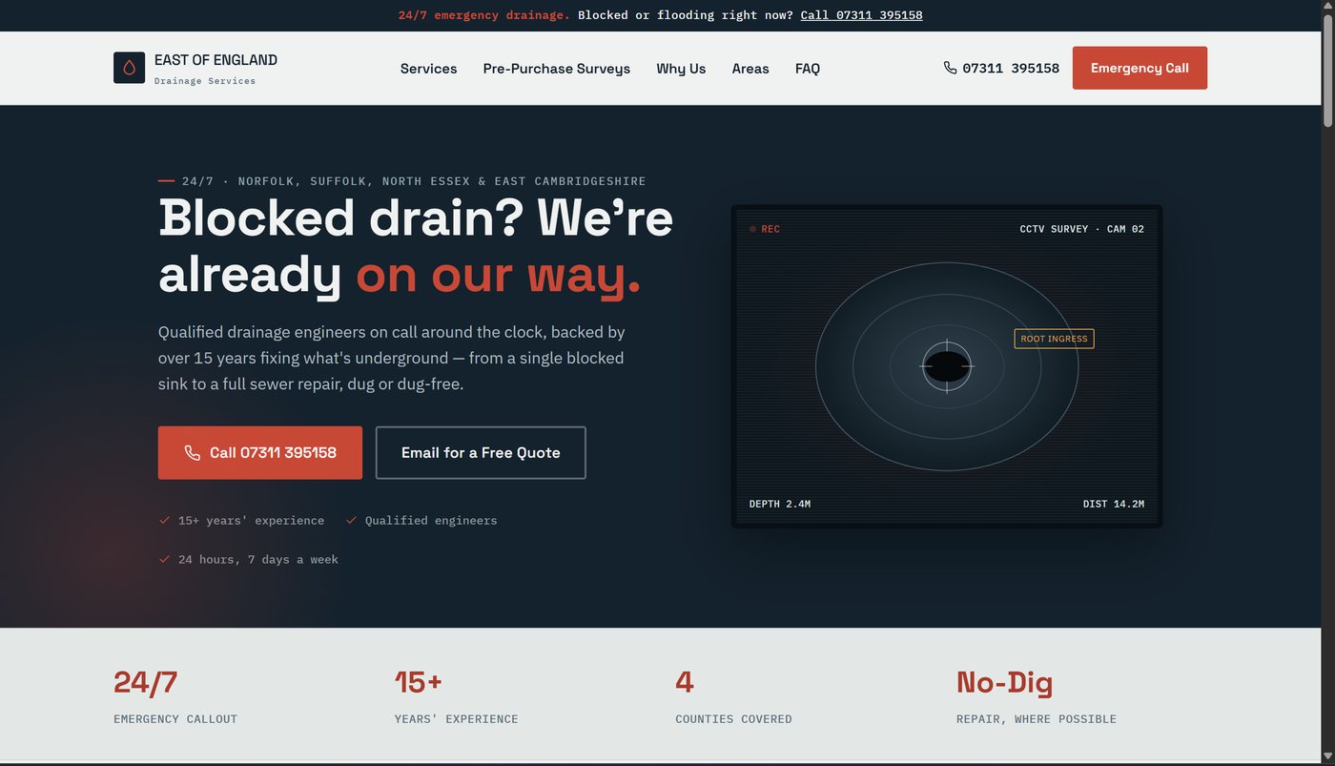Click the phone icon inside the red Call button
This screenshot has width=1335, height=766.
tap(193, 453)
